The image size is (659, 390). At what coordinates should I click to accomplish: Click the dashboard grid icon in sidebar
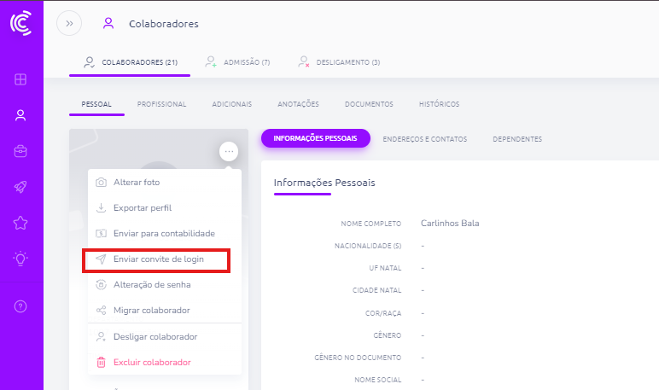coord(20,80)
